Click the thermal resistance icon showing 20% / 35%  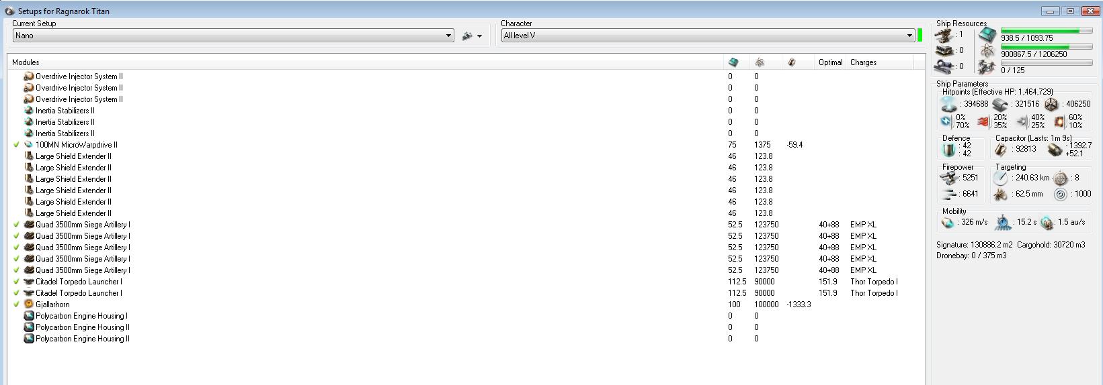(984, 121)
